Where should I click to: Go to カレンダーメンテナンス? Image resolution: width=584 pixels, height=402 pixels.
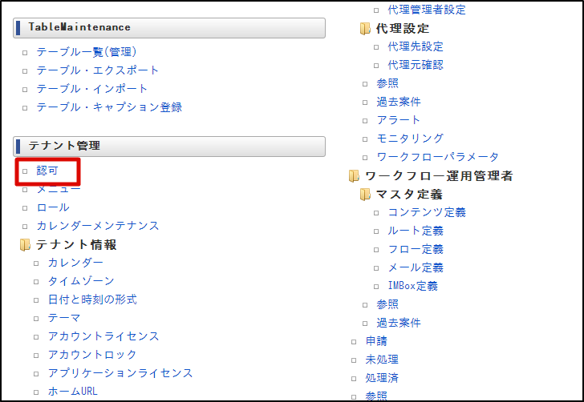98,226
